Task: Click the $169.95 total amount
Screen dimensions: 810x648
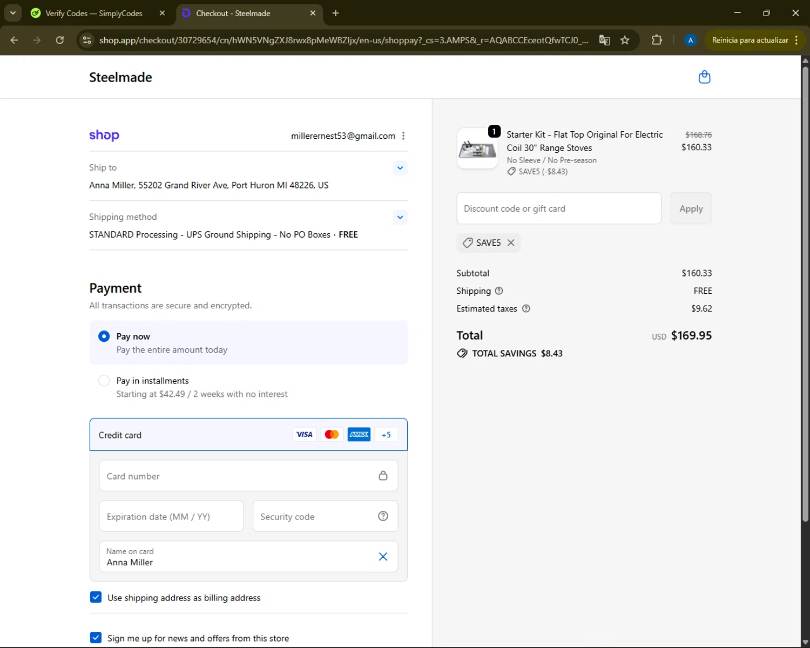Action: pos(691,335)
